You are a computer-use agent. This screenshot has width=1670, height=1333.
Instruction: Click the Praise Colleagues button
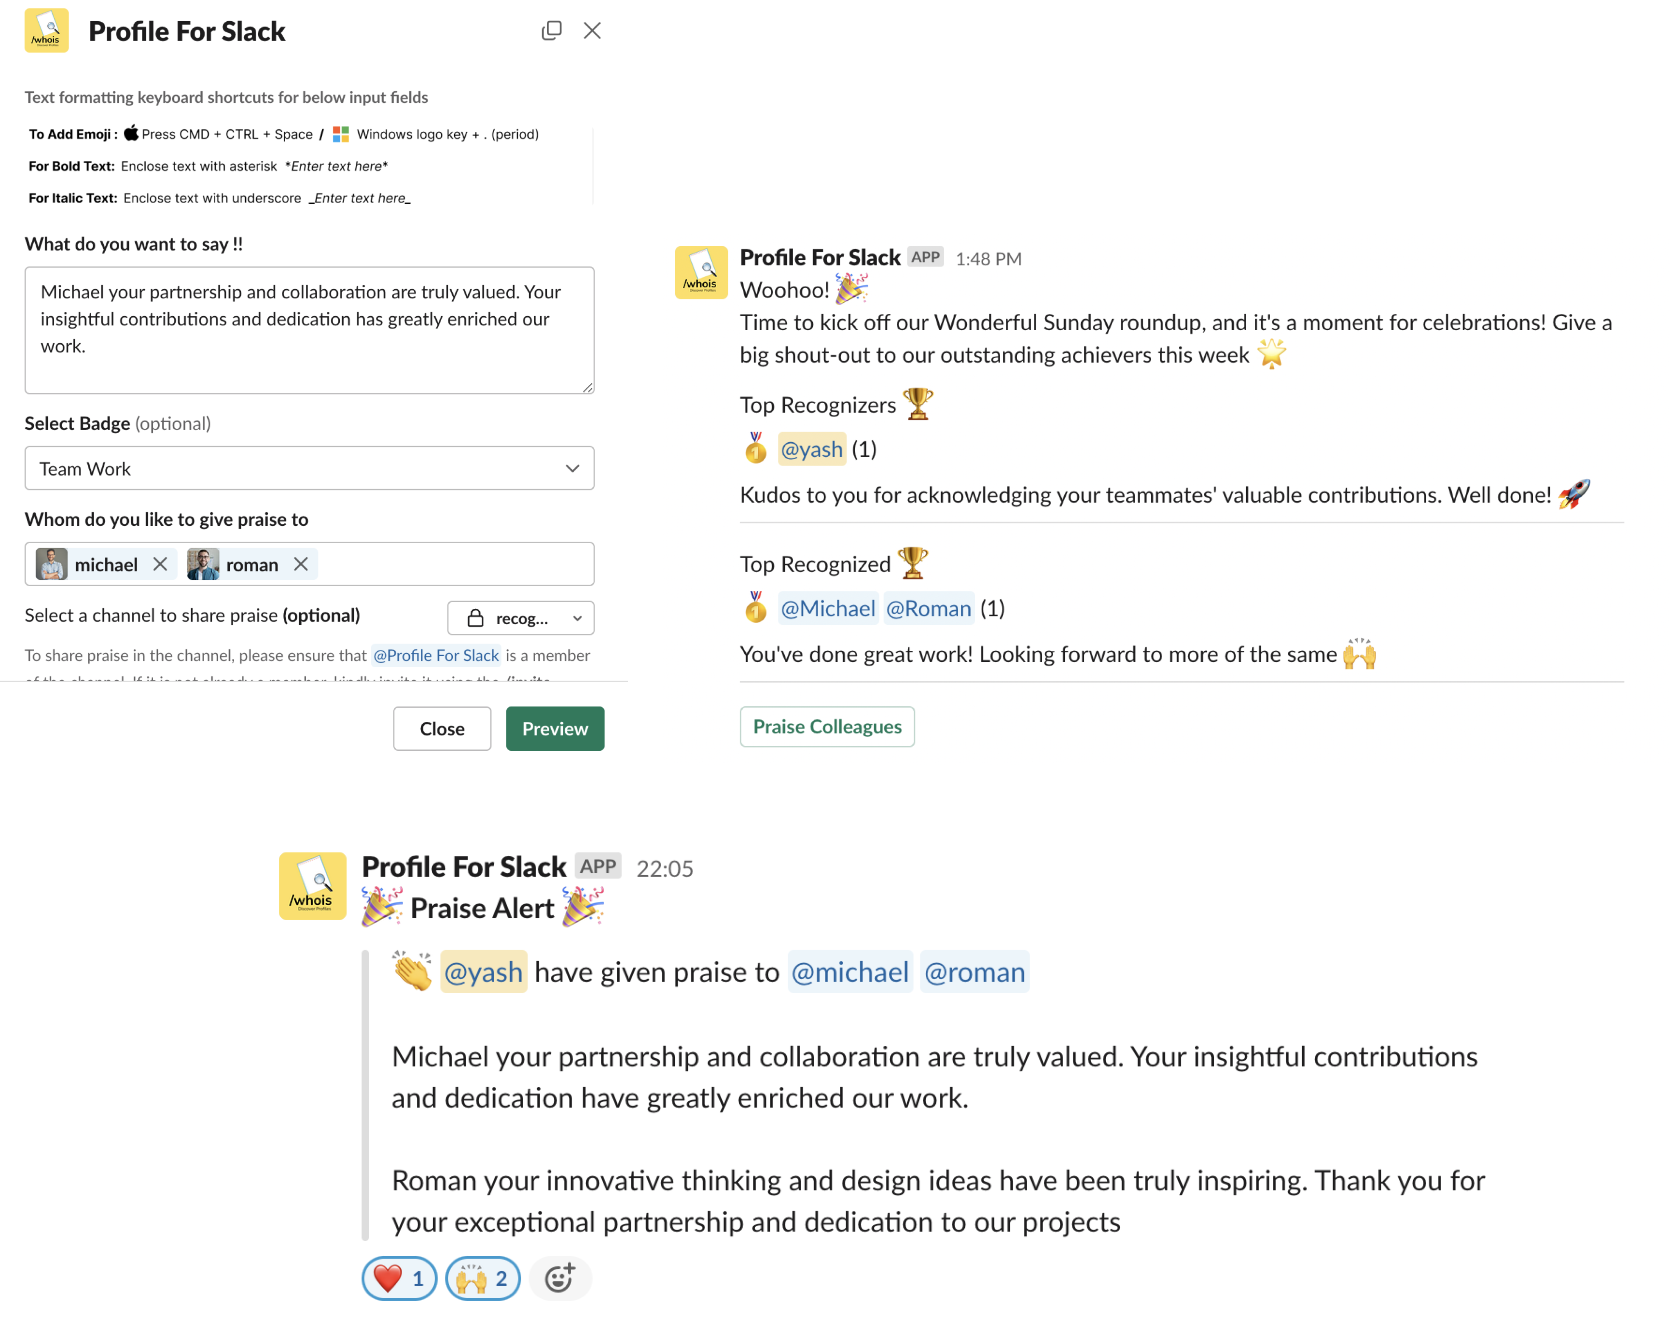(826, 726)
